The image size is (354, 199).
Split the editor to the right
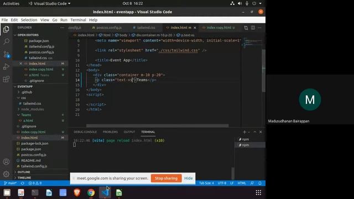[253, 28]
